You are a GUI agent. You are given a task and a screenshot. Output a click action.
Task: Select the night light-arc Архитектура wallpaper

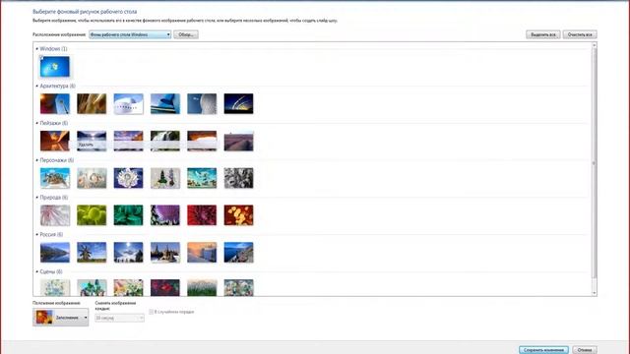pos(238,103)
